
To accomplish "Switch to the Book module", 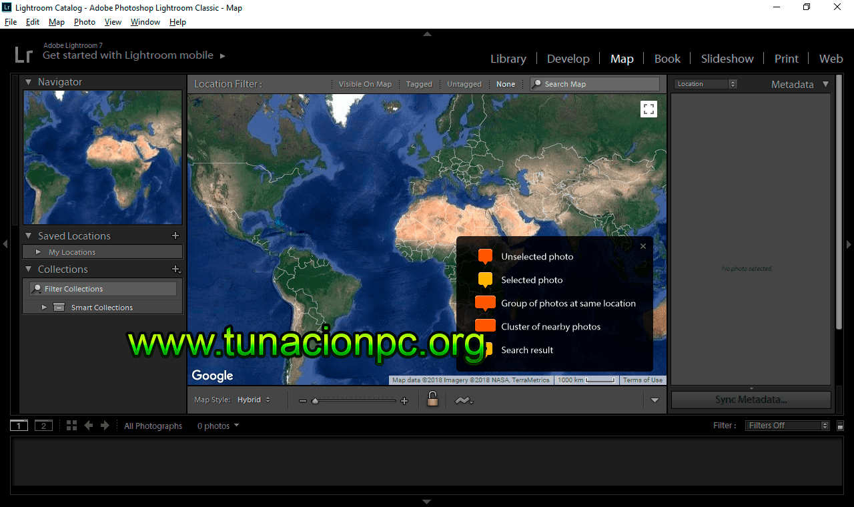I will point(667,59).
